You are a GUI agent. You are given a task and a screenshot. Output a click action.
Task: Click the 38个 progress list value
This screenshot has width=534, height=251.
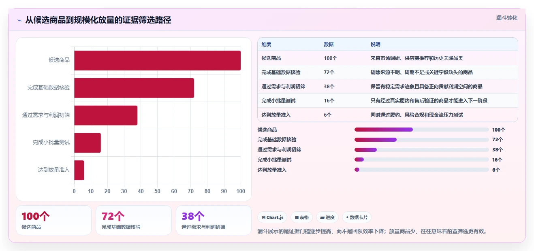[x=498, y=150]
